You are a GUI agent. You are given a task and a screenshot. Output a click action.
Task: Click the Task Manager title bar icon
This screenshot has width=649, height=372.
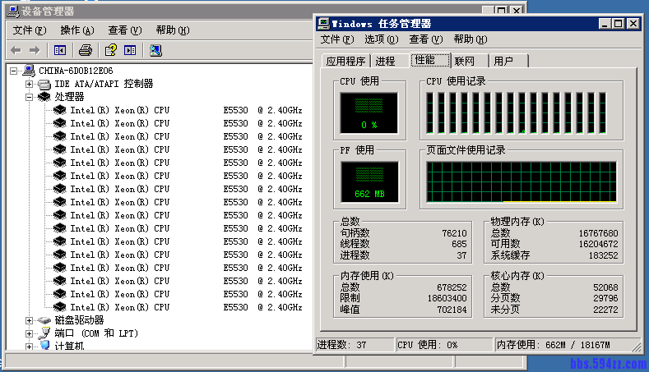[323, 24]
